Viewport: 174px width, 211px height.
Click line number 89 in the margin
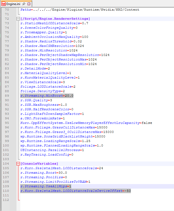[x=7, y=96]
